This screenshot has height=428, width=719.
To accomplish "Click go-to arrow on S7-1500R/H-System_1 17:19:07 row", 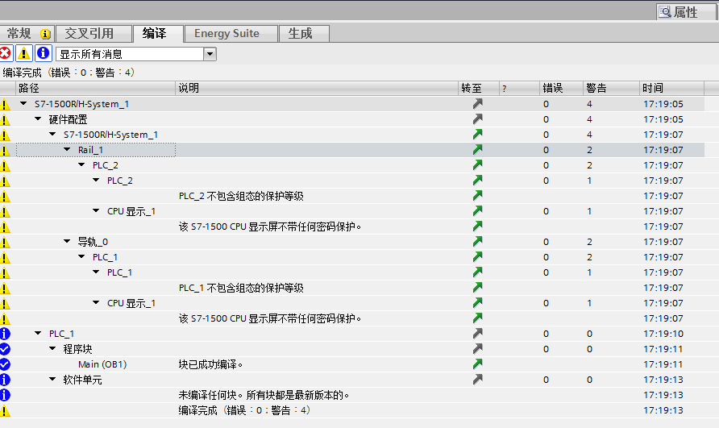I will [x=478, y=135].
